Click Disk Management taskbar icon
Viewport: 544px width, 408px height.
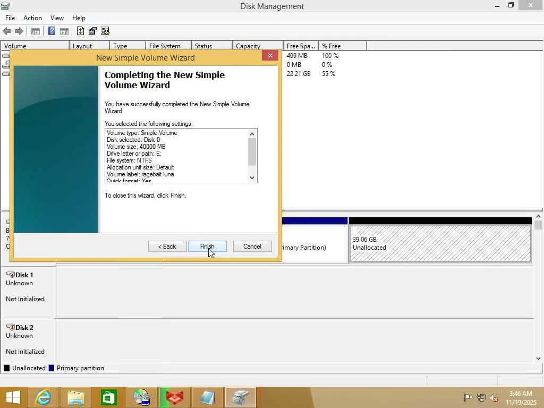(x=241, y=397)
